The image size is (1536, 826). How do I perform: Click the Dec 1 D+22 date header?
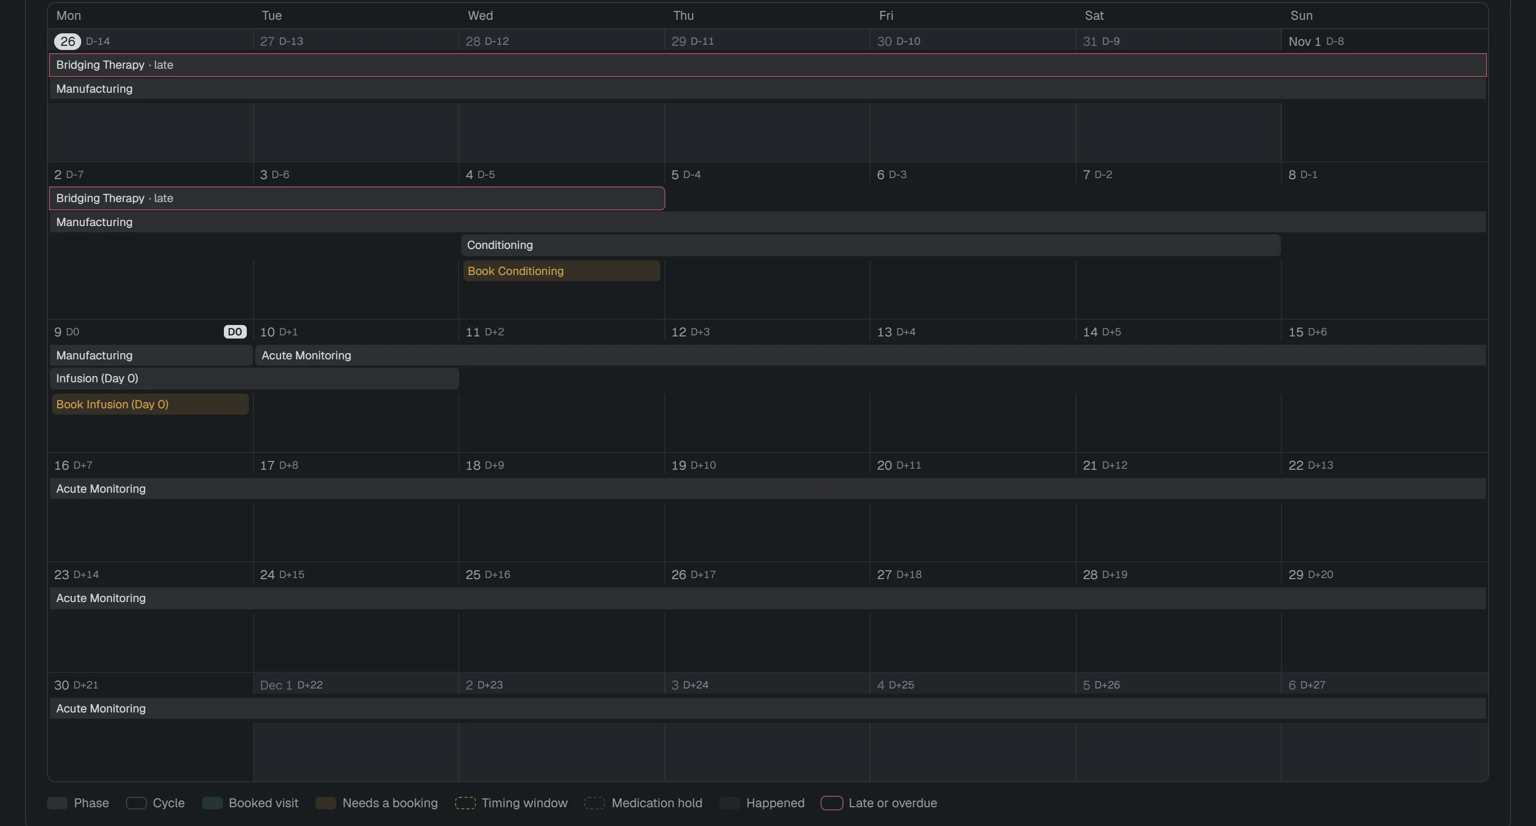tap(291, 685)
